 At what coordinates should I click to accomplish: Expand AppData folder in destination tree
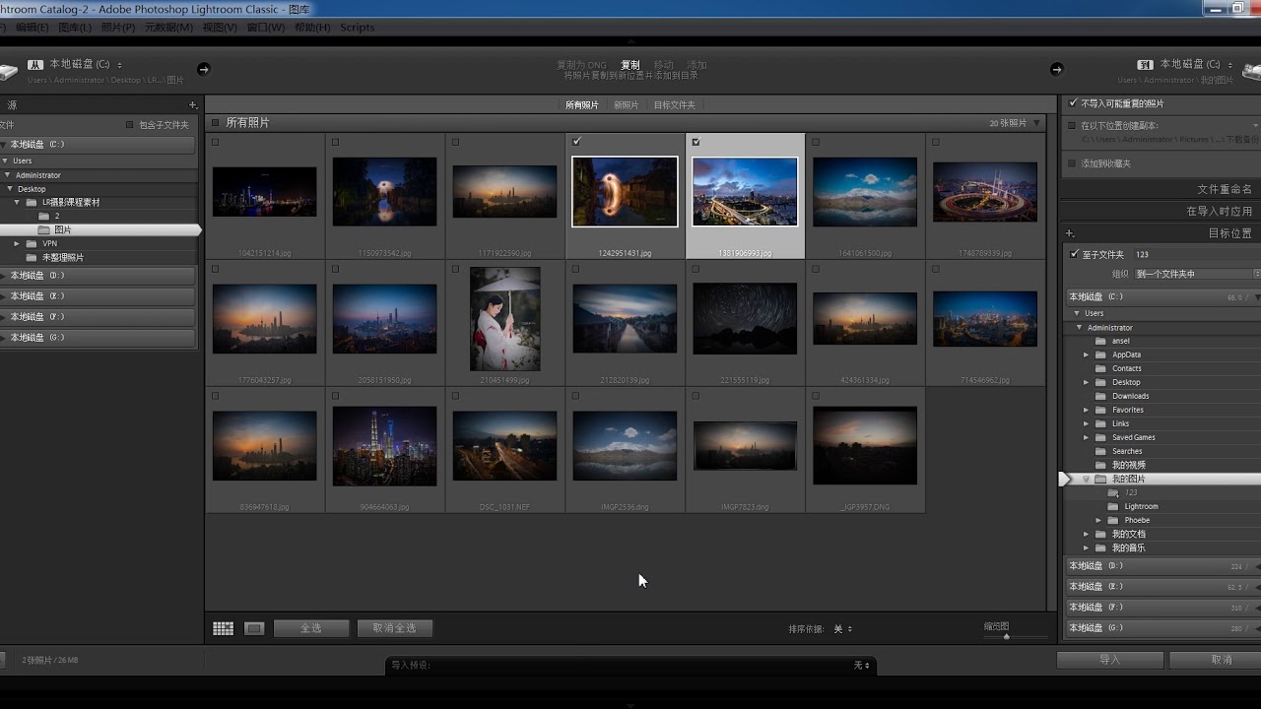click(x=1087, y=354)
